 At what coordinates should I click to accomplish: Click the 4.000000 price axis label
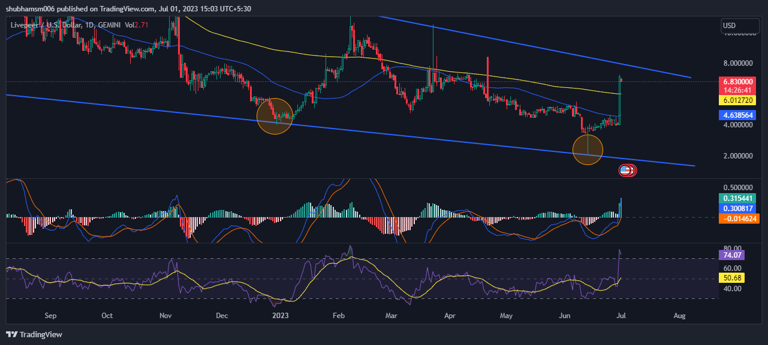pos(739,125)
